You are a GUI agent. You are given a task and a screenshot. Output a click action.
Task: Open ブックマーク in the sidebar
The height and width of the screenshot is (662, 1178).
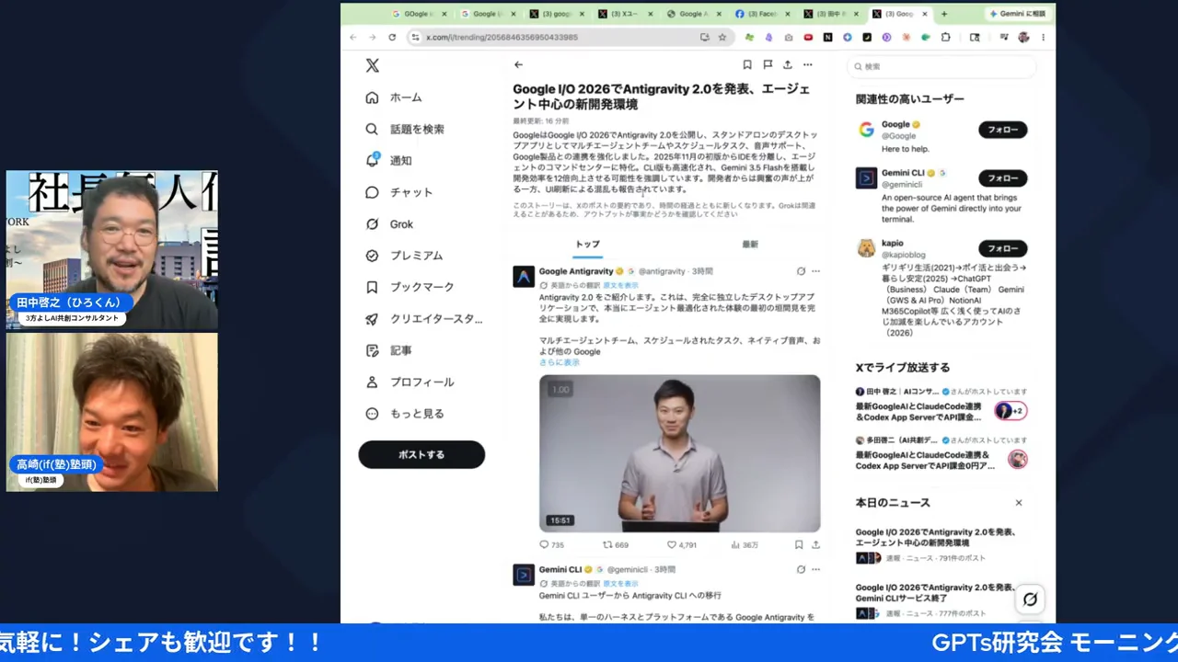[x=410, y=287]
